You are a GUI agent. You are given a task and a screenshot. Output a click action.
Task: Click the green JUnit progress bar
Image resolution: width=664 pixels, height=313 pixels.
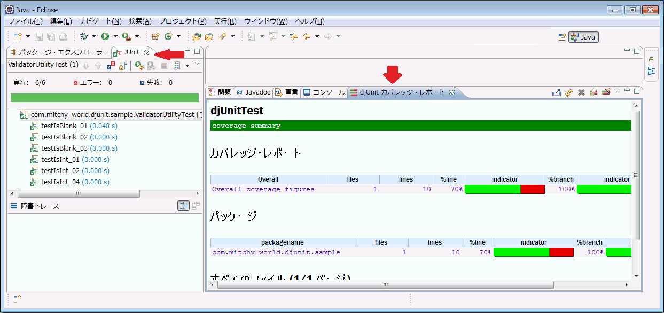tap(105, 98)
